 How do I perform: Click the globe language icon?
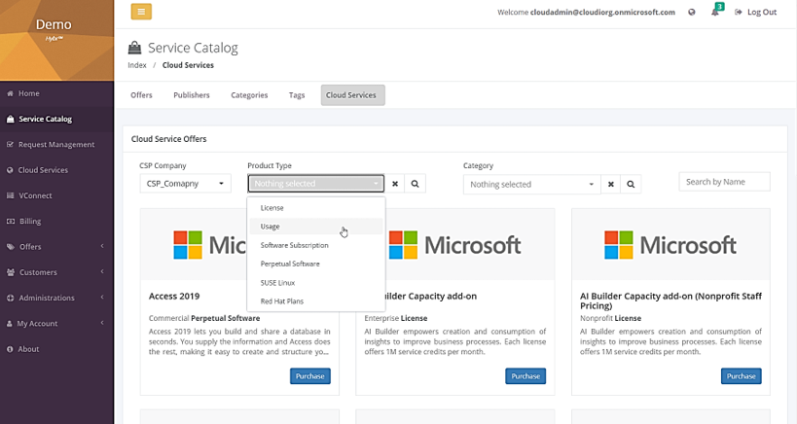click(x=691, y=13)
